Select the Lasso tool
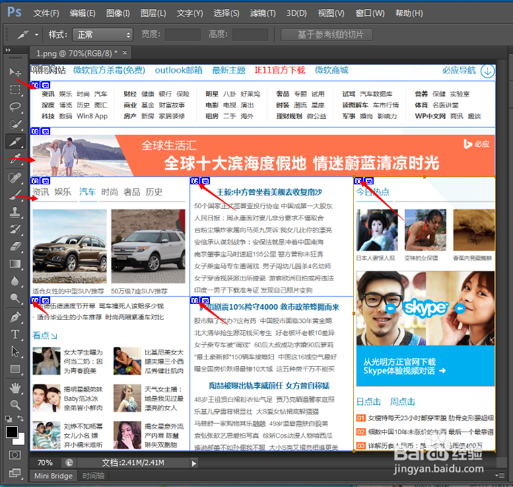This screenshot has width=513, height=487. click(15, 107)
